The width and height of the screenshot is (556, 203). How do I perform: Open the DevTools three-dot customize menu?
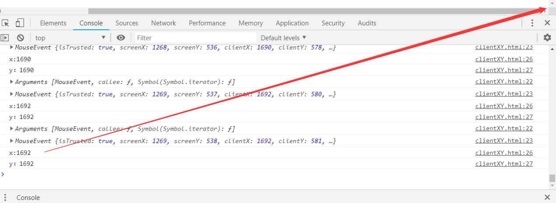click(x=532, y=23)
